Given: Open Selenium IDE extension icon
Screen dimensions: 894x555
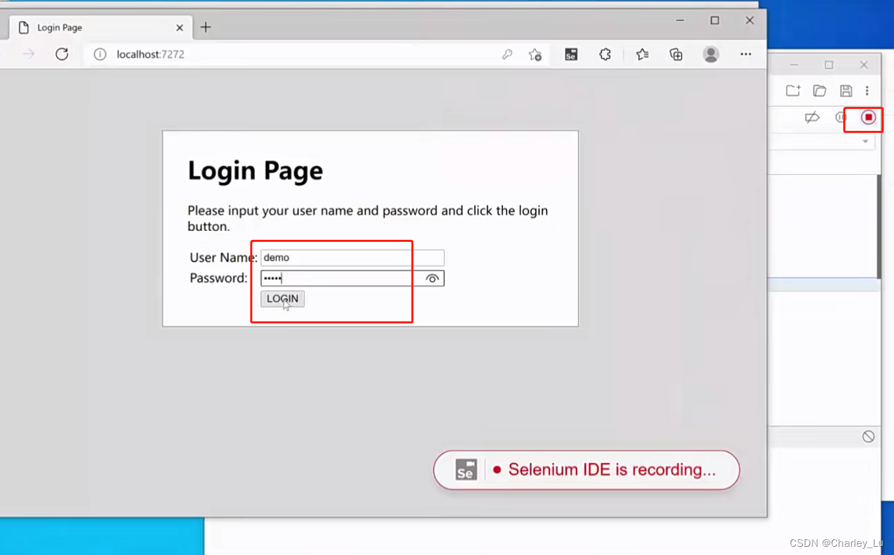Looking at the screenshot, I should tap(571, 54).
